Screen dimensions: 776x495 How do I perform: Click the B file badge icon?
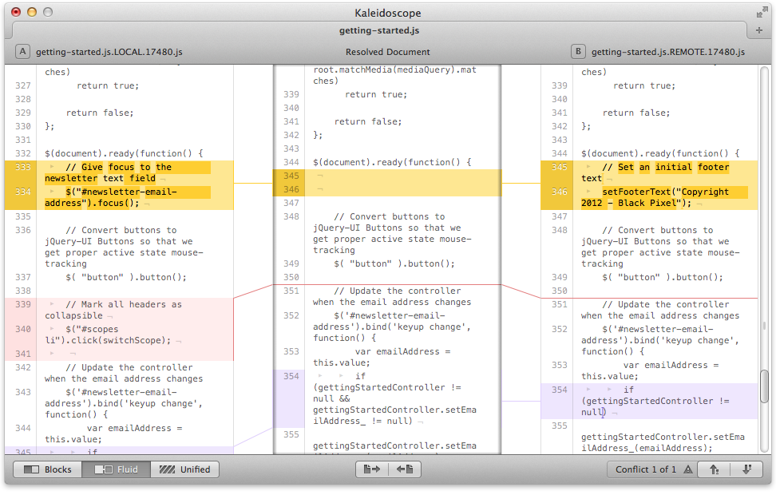pos(578,51)
